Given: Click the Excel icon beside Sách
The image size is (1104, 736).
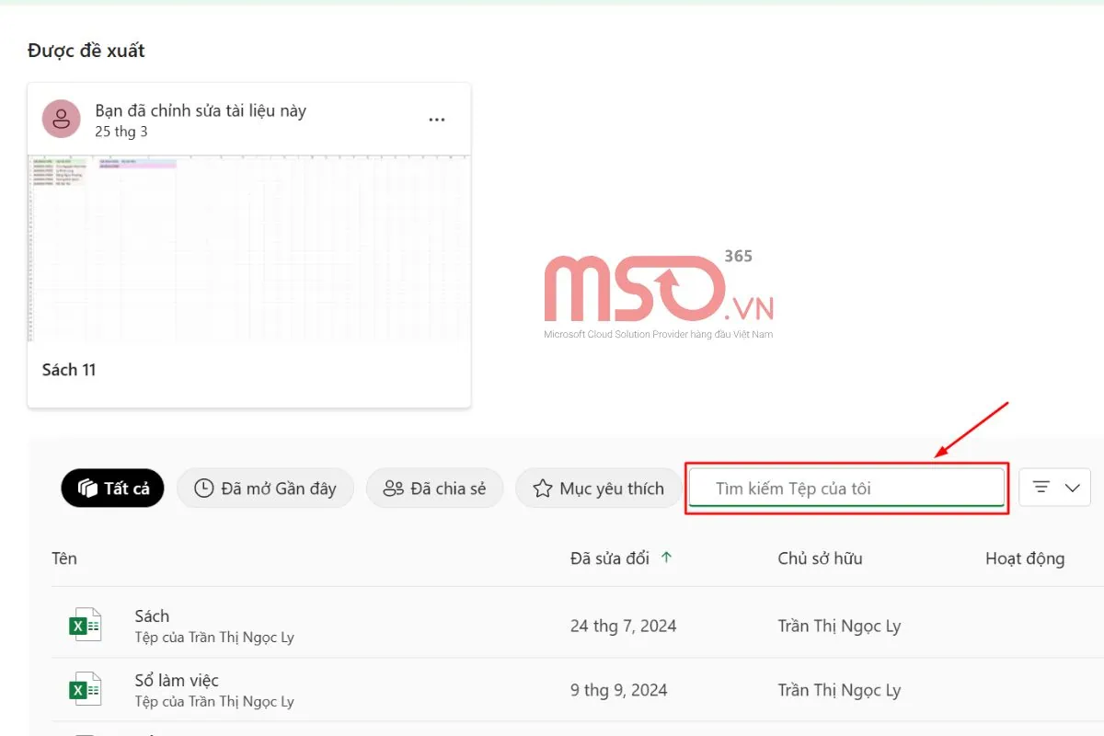Looking at the screenshot, I should pos(86,626).
